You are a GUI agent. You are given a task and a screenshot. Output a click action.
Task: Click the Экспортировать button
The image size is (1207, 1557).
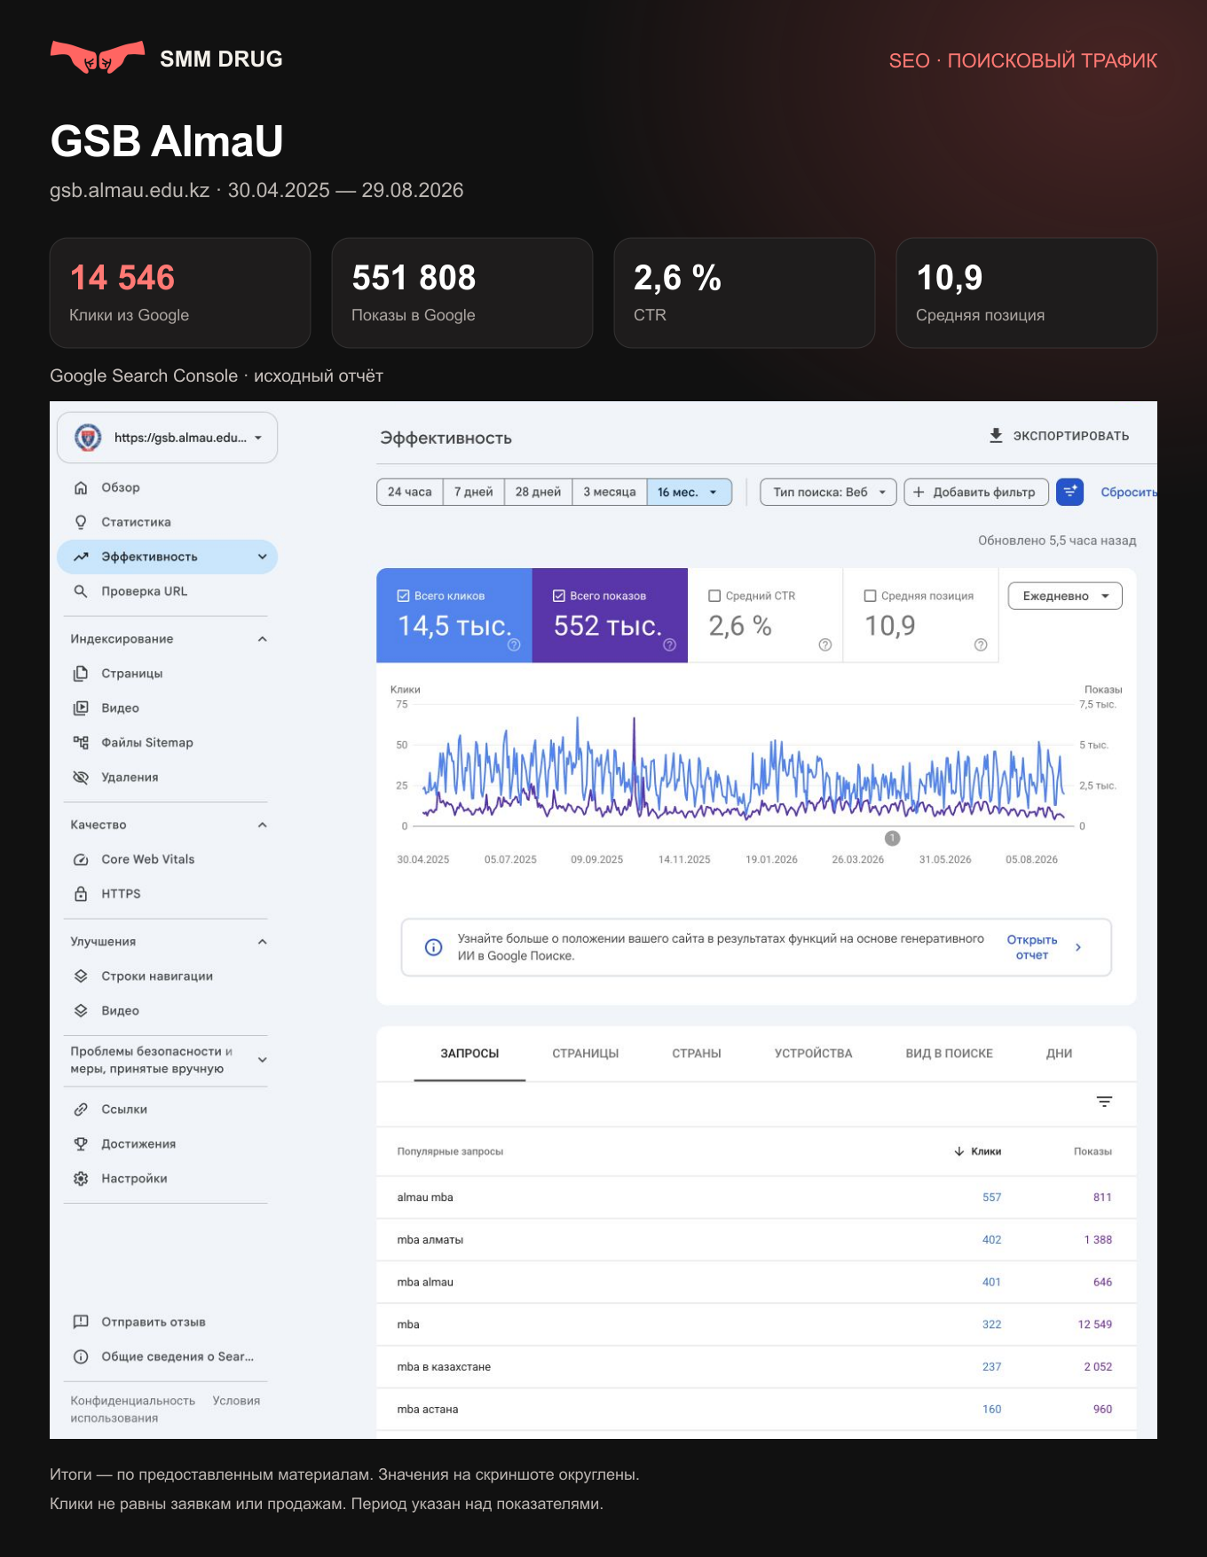coord(1059,436)
